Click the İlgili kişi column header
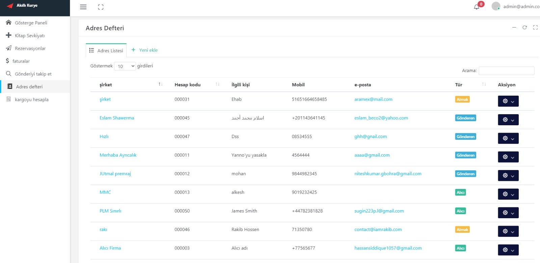Viewport: 540px width, 263px height. pos(241,85)
